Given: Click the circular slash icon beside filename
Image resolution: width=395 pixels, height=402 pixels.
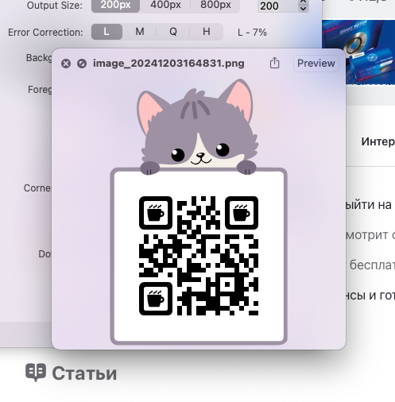Looking at the screenshot, I should pyautogui.click(x=82, y=64).
